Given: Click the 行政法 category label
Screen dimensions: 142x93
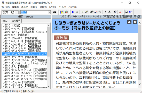Looking at the screenshot, I should pyautogui.click(x=61, y=38).
